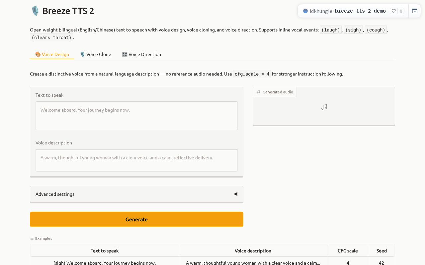Click the Examples list icon

tap(32, 238)
